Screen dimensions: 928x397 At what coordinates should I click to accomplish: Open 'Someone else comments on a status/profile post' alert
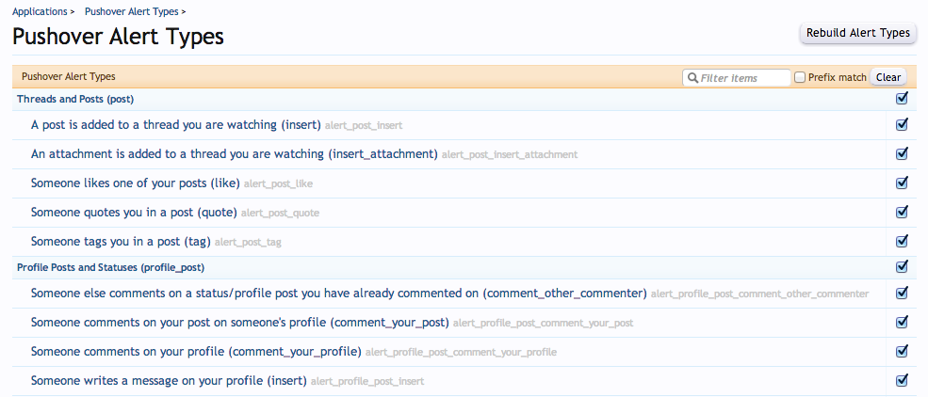(338, 294)
